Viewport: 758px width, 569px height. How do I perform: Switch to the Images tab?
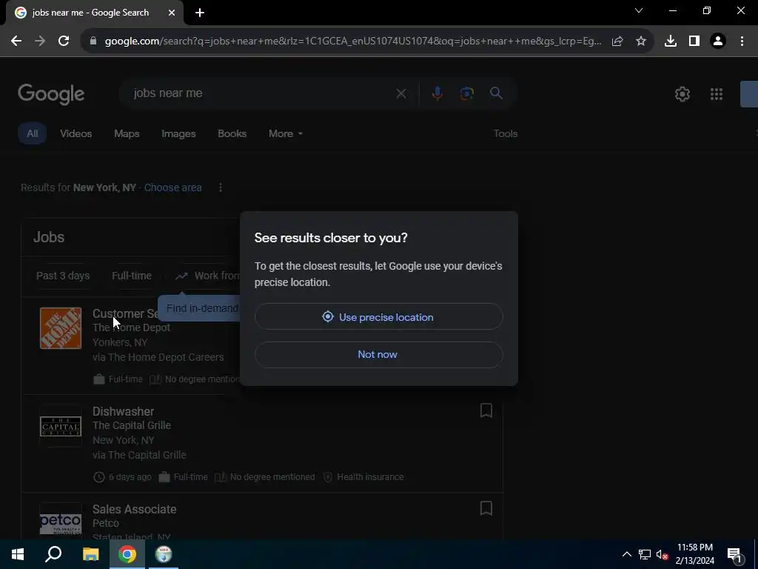point(178,133)
